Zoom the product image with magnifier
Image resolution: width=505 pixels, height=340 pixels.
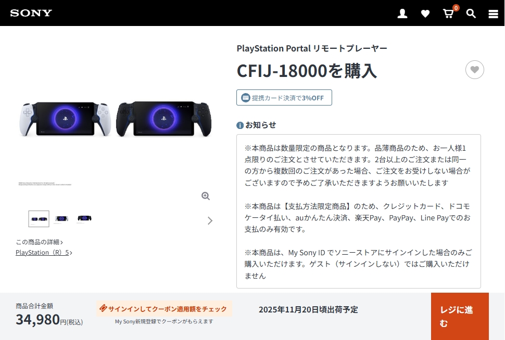(206, 196)
